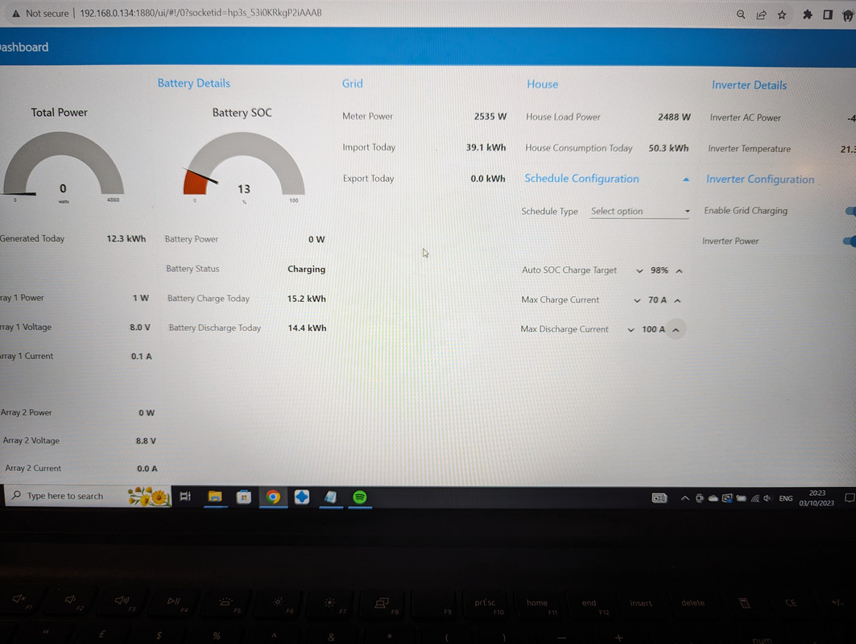Viewport: 856px width, 644px height.
Task: Decrease the Max Discharge Current
Action: click(x=631, y=329)
